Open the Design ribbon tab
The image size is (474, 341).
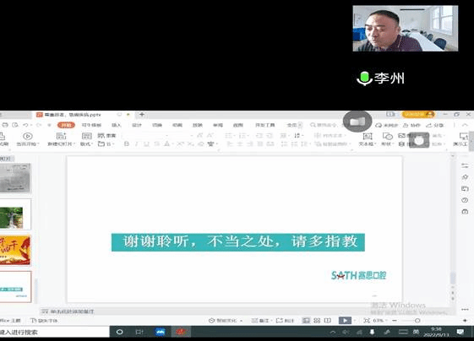click(x=137, y=125)
